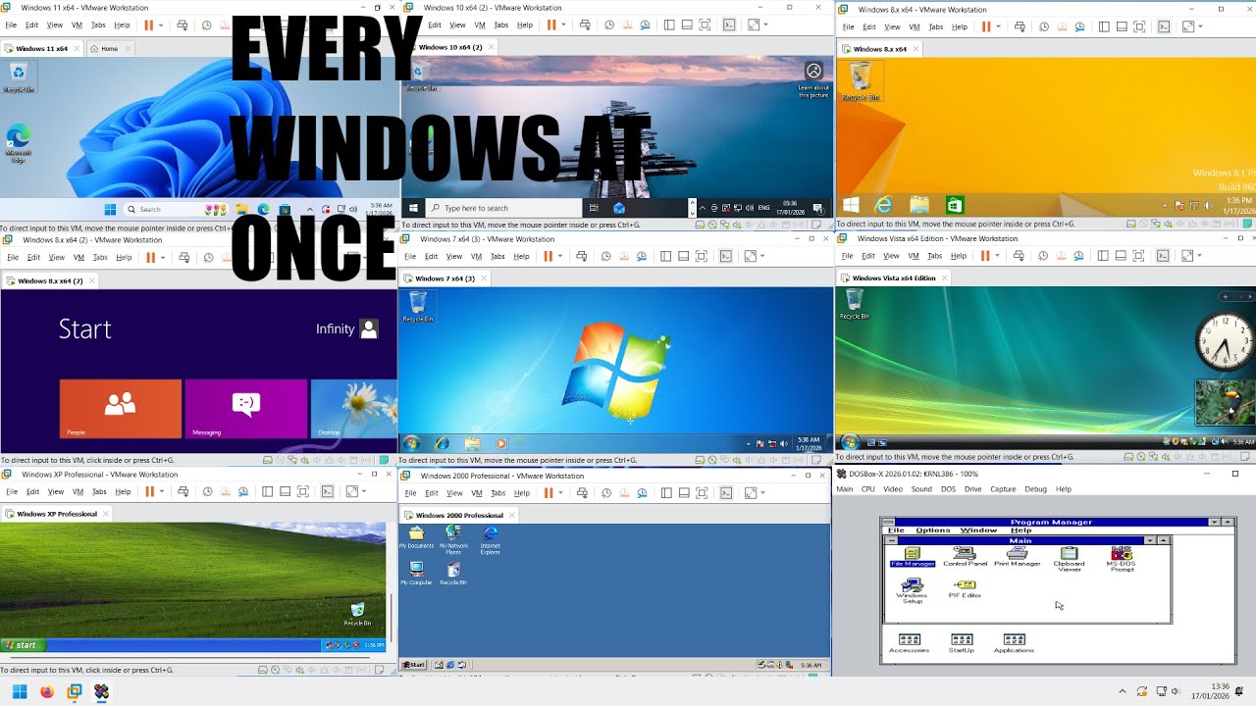Click DOSBox-X icon in host taskbar

tap(101, 691)
